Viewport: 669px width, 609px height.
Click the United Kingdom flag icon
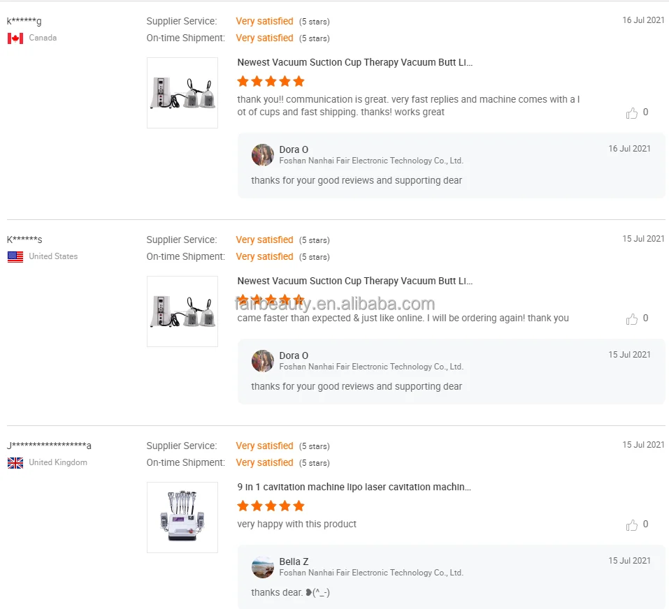15,463
